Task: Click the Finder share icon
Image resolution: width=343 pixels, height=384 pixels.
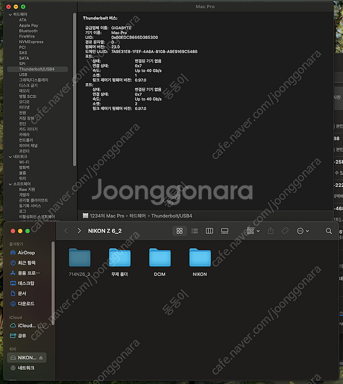Action: coord(270,231)
